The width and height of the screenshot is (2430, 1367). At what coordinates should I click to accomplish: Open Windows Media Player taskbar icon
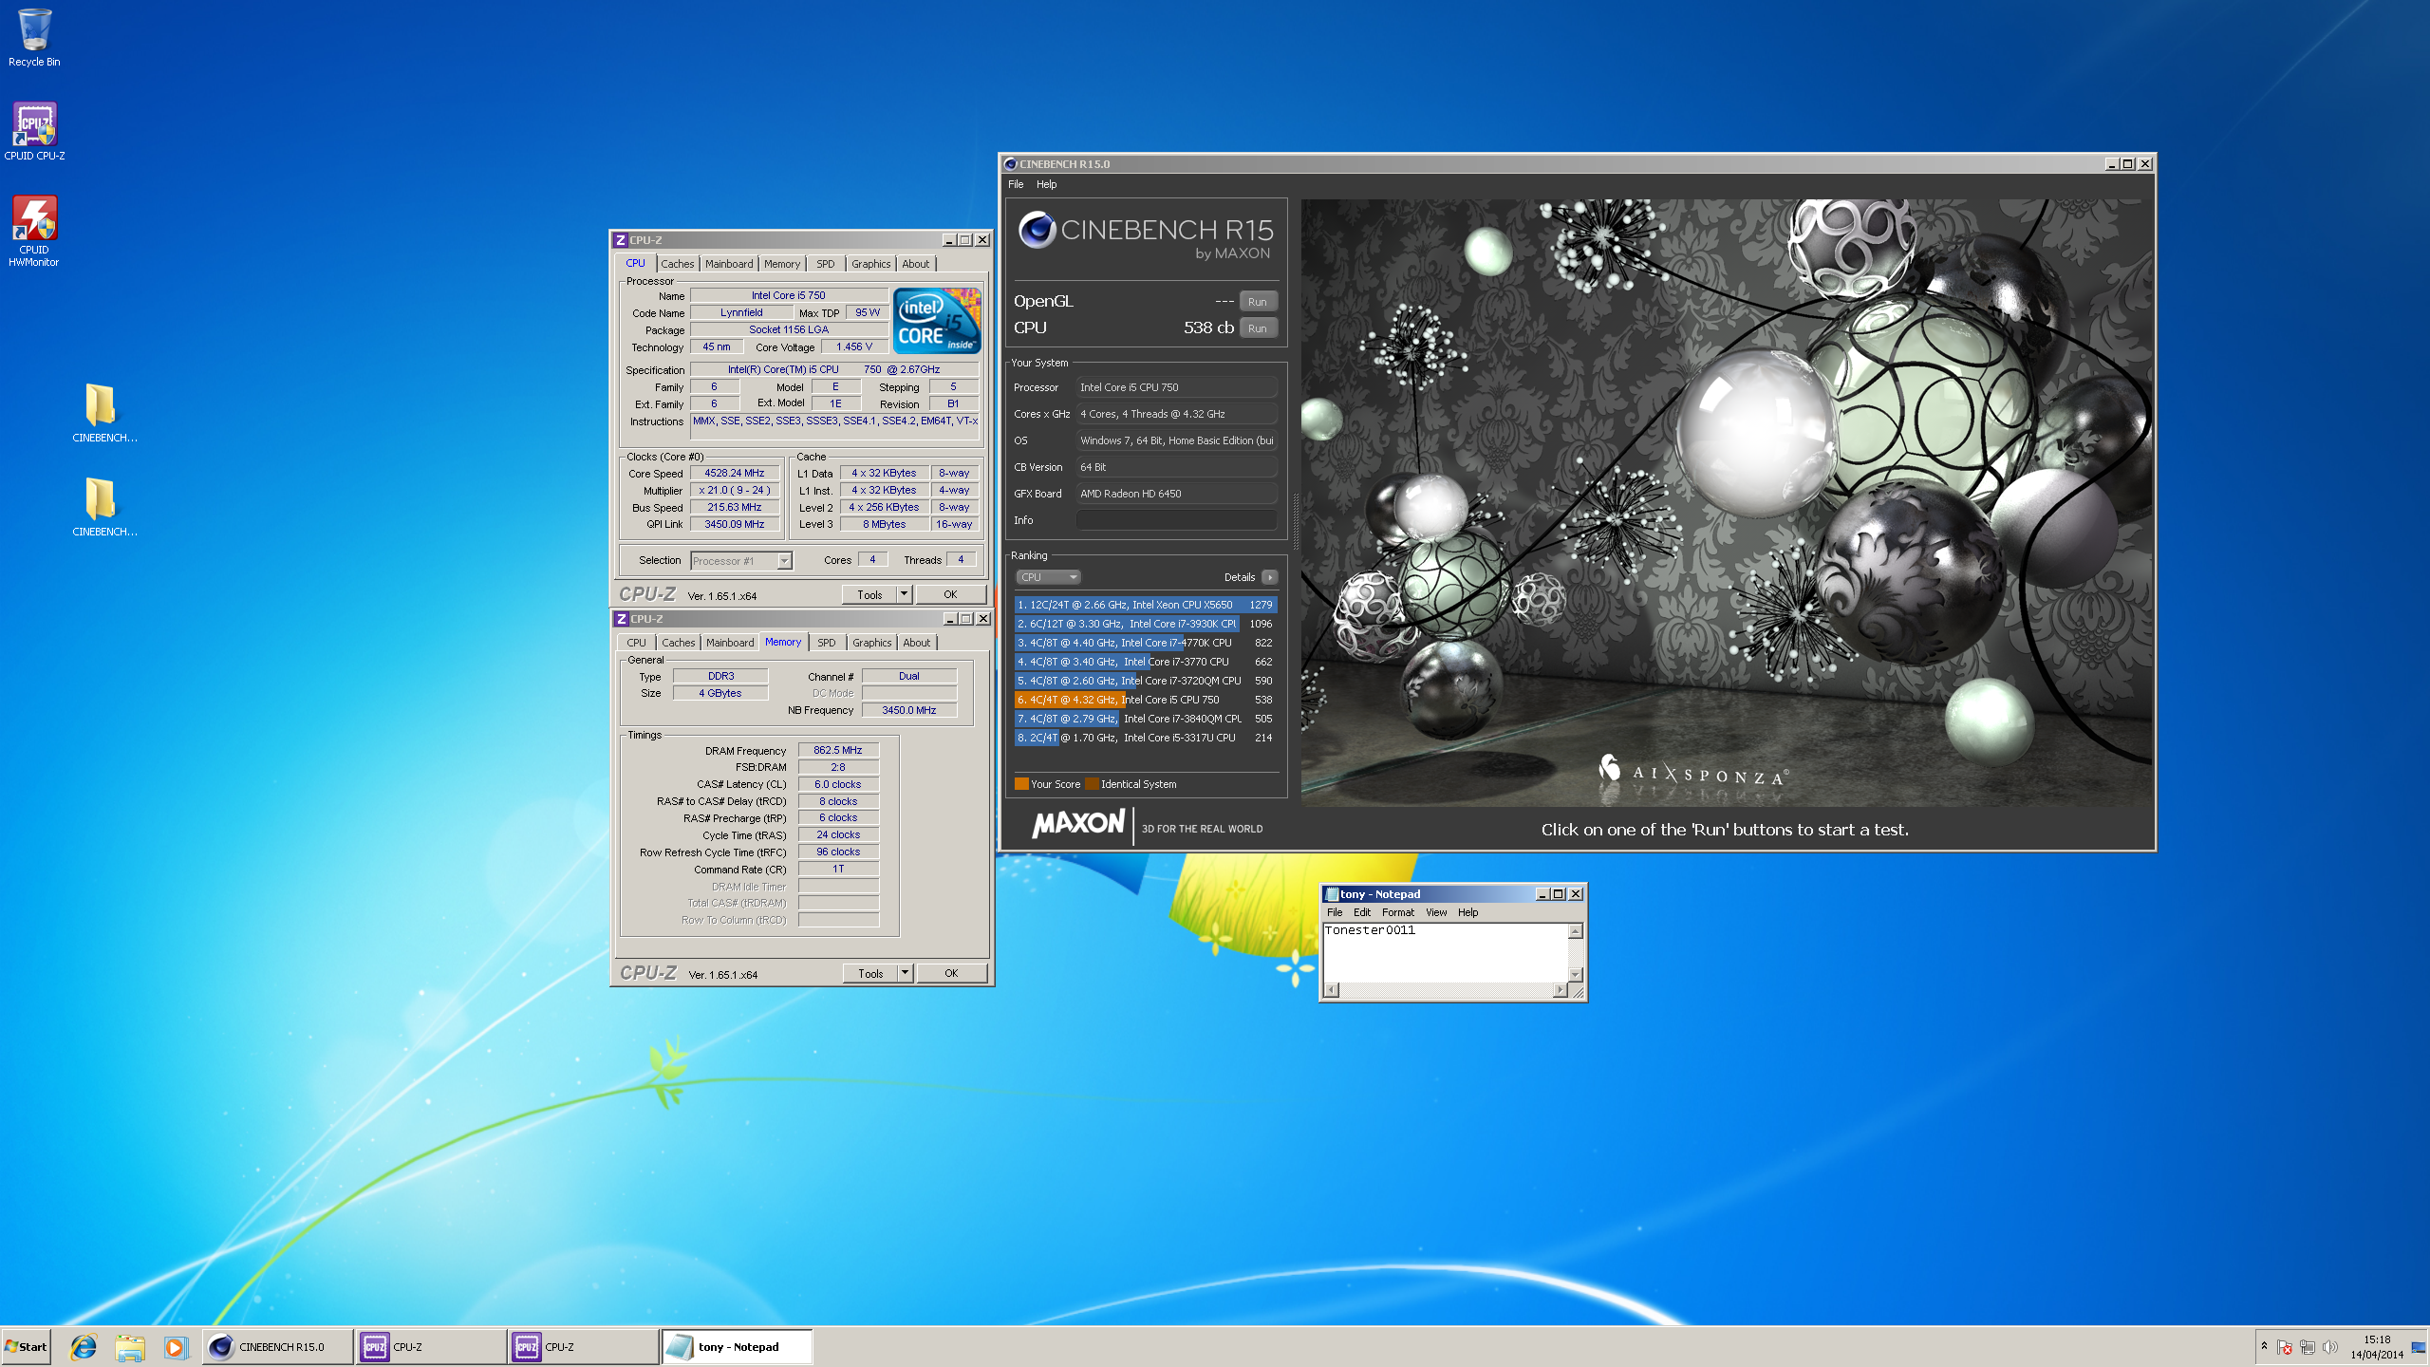[x=175, y=1346]
